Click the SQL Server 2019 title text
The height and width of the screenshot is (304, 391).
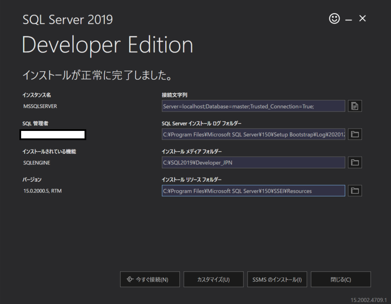67,19
